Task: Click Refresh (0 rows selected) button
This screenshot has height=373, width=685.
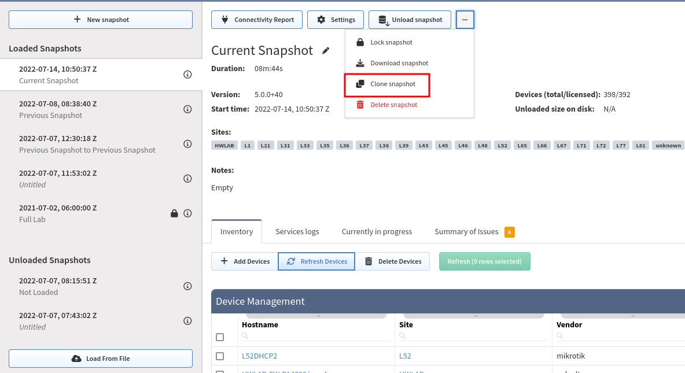Action: (484, 261)
